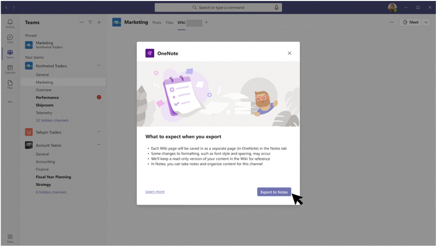Screen dimensions: 436x246
Task: Click 'What to expect when you export' heading
Action: tap(183, 137)
